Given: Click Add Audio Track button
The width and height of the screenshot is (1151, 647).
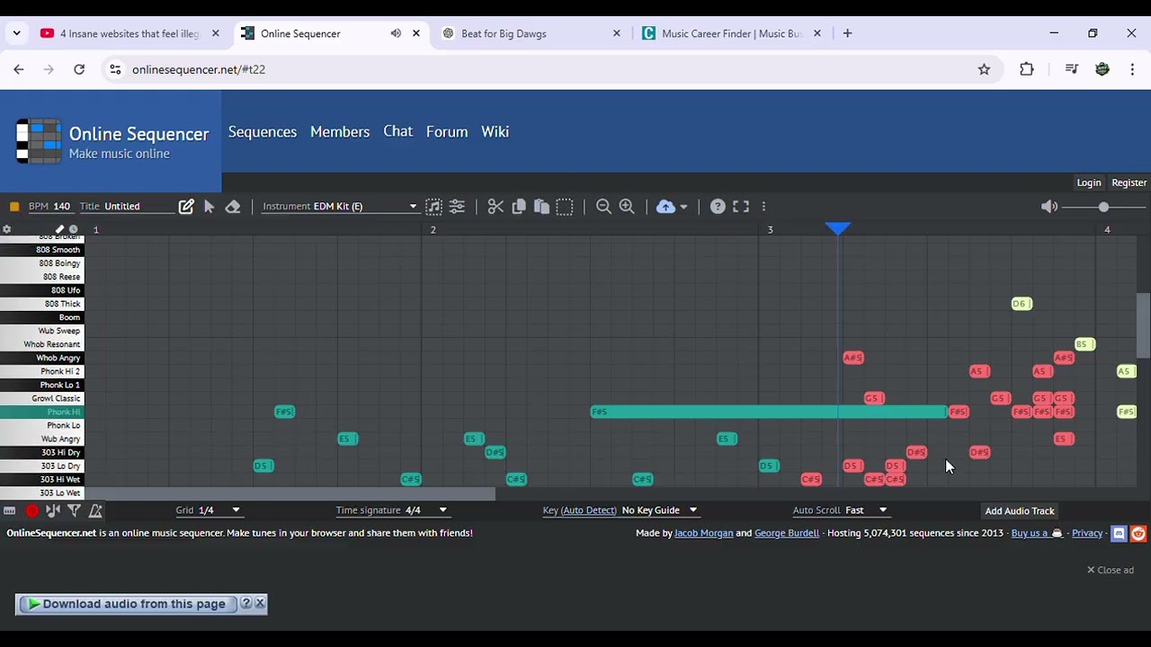Looking at the screenshot, I should 1020,511.
